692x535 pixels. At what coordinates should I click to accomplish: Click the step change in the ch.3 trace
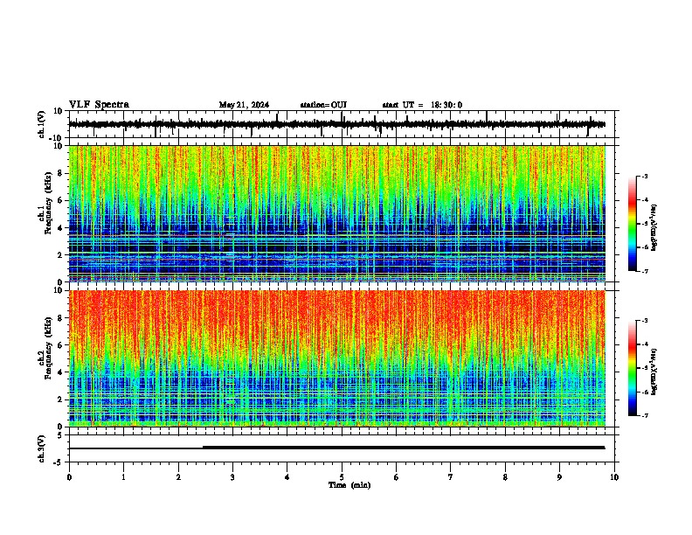tap(203, 448)
